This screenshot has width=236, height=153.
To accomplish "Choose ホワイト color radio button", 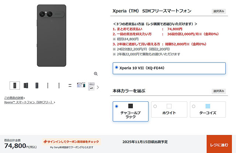I will tap(155, 107).
